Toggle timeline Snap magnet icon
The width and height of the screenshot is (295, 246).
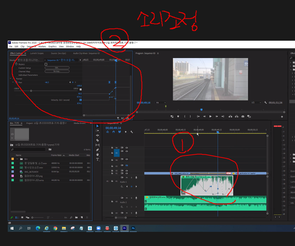coord(114,132)
